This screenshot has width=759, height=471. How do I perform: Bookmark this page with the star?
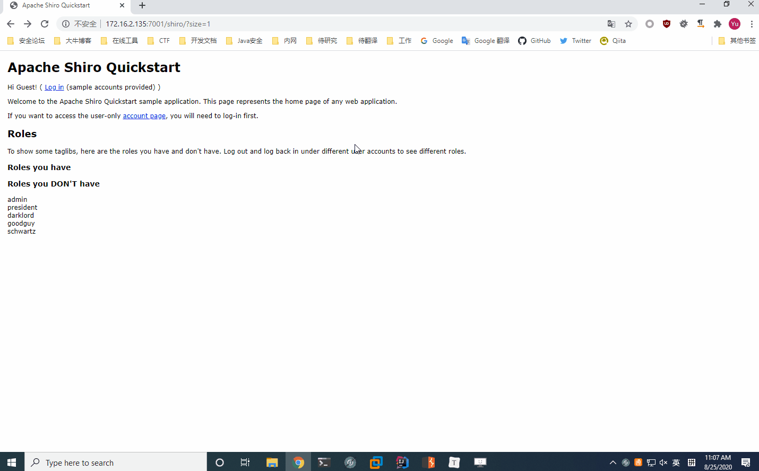628,24
